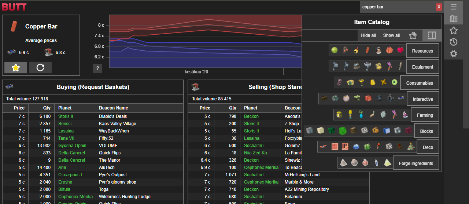This screenshot has height=204, width=469.
Task: Click Hide all in Item Catalog
Action: point(368,35)
